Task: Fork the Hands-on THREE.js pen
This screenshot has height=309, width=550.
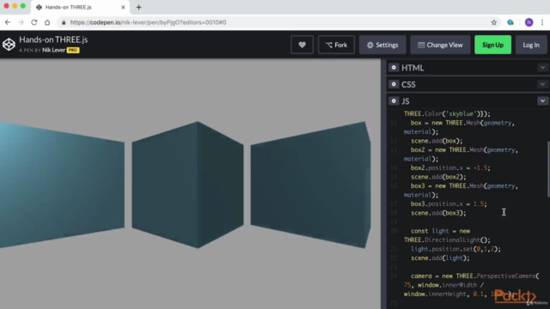Action: click(x=336, y=45)
